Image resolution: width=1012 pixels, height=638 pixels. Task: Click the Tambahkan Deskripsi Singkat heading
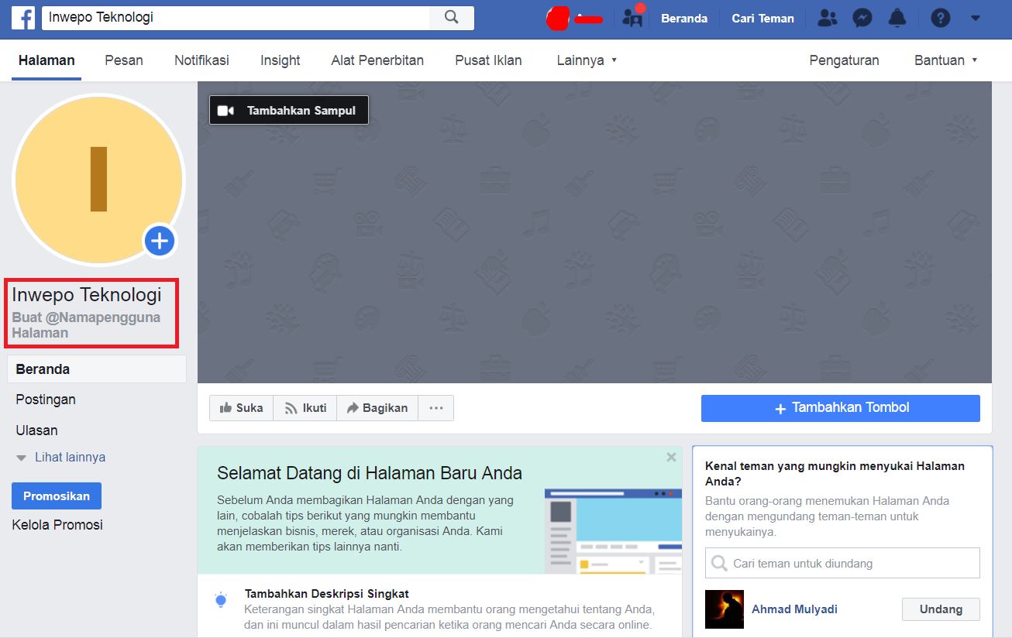click(x=327, y=594)
